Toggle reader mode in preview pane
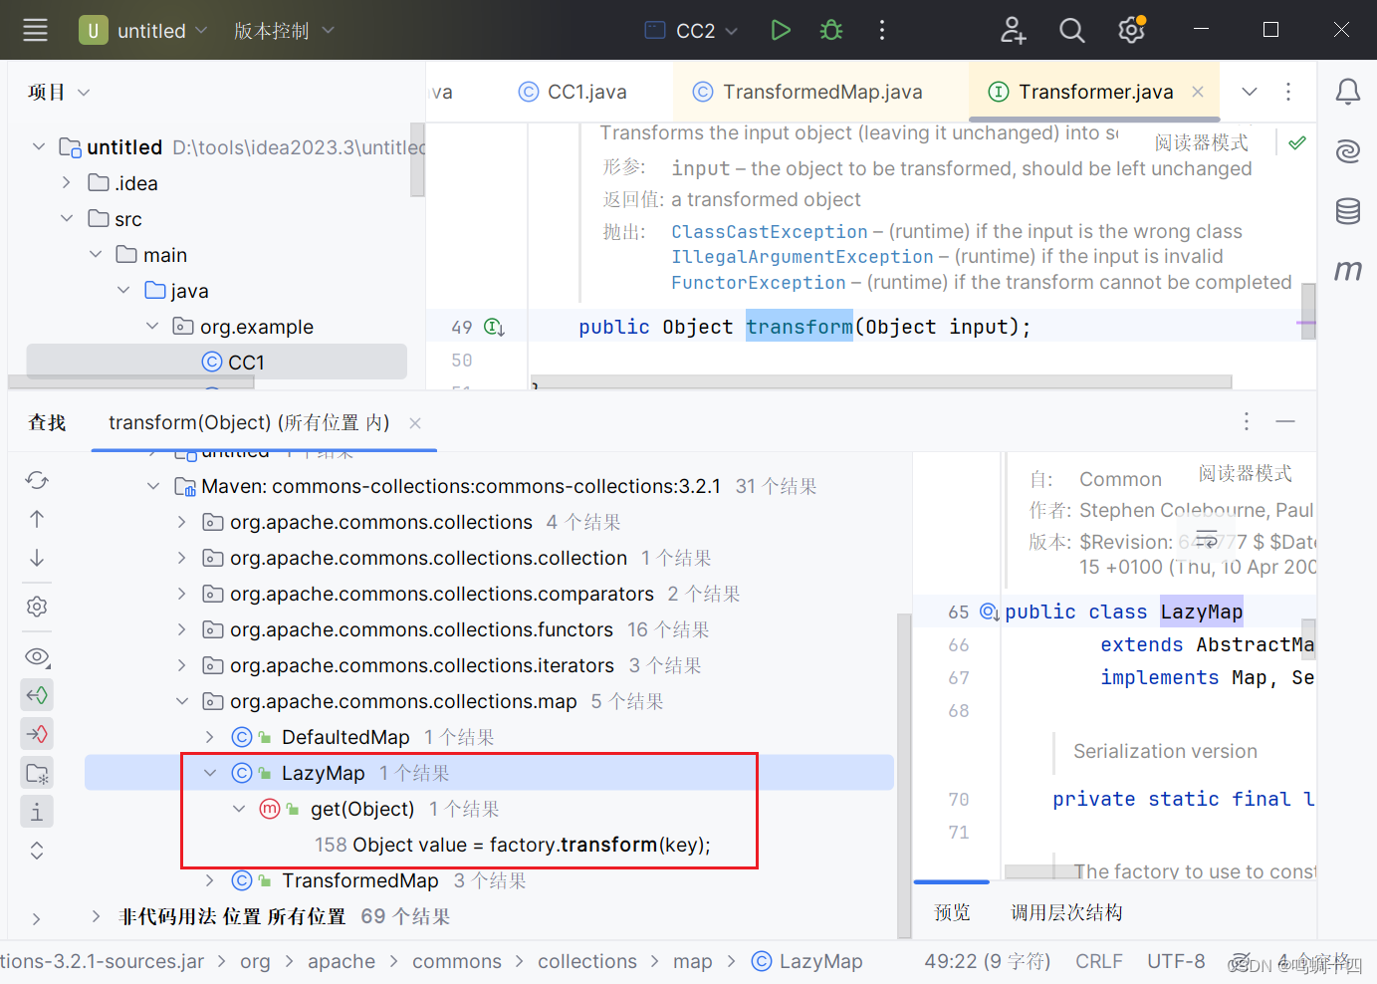Image resolution: width=1377 pixels, height=984 pixels. click(x=1245, y=473)
